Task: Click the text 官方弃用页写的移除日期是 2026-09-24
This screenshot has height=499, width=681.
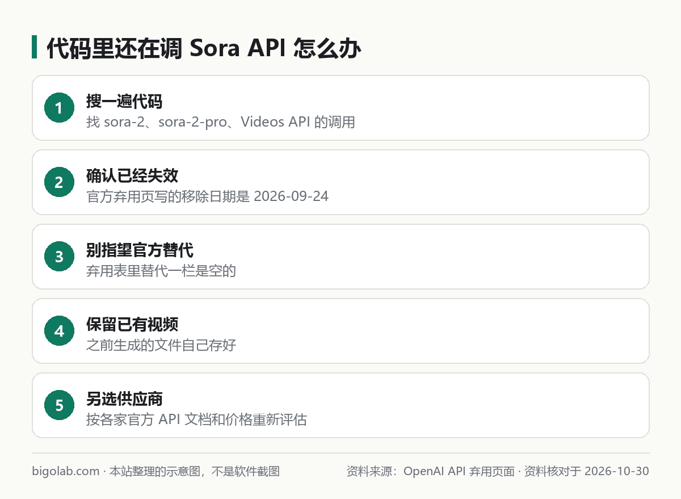Action: point(208,196)
